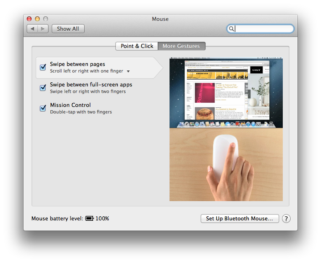Click the Swipe between full-screen apps label
Image resolution: width=321 pixels, height=263 pixels.
91,85
